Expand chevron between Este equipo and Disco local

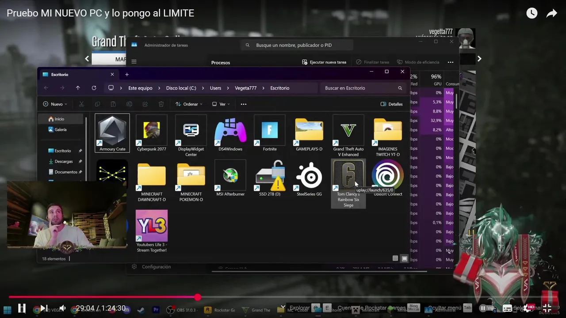159,88
